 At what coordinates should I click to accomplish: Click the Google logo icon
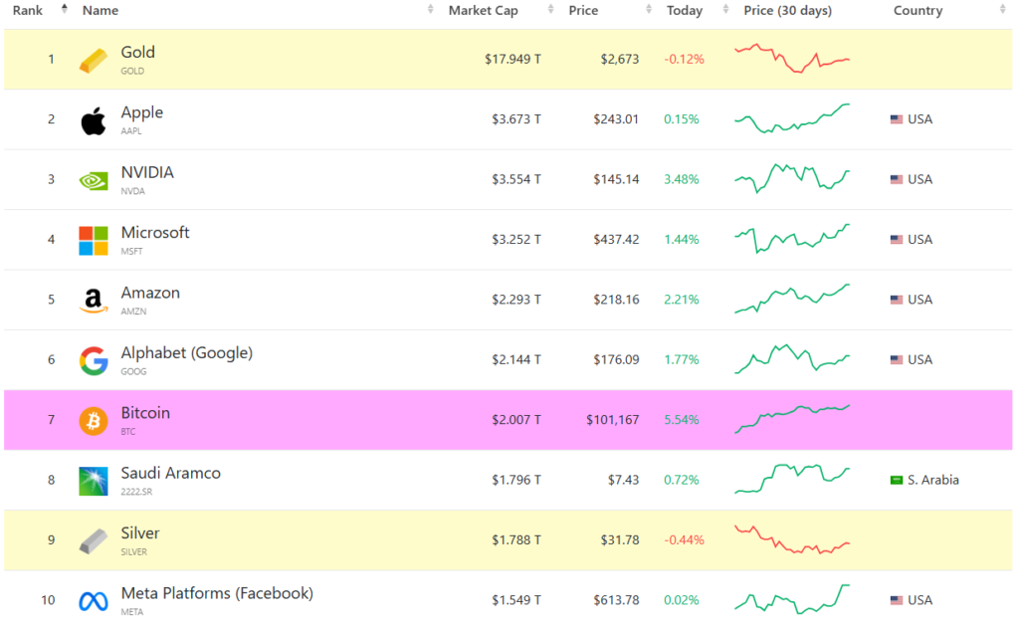pyautogui.click(x=94, y=361)
